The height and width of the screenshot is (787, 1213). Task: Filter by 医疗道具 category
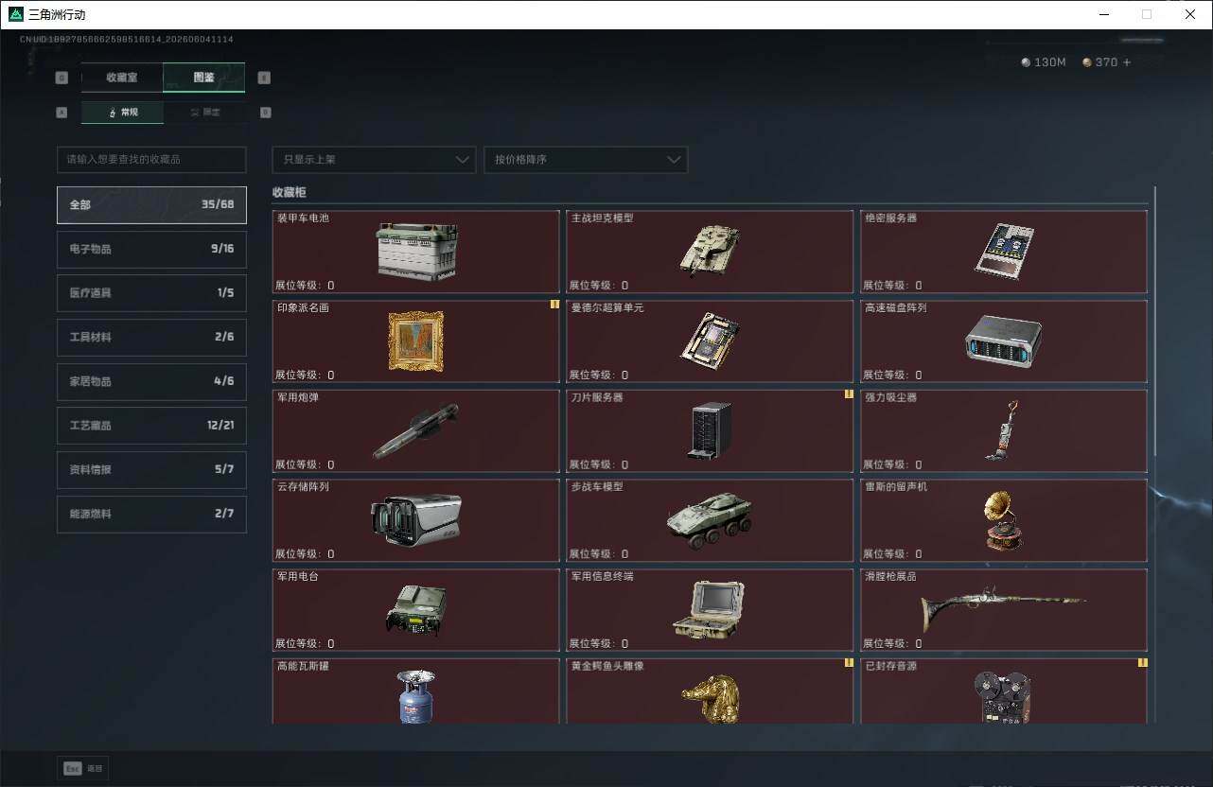pyautogui.click(x=151, y=293)
